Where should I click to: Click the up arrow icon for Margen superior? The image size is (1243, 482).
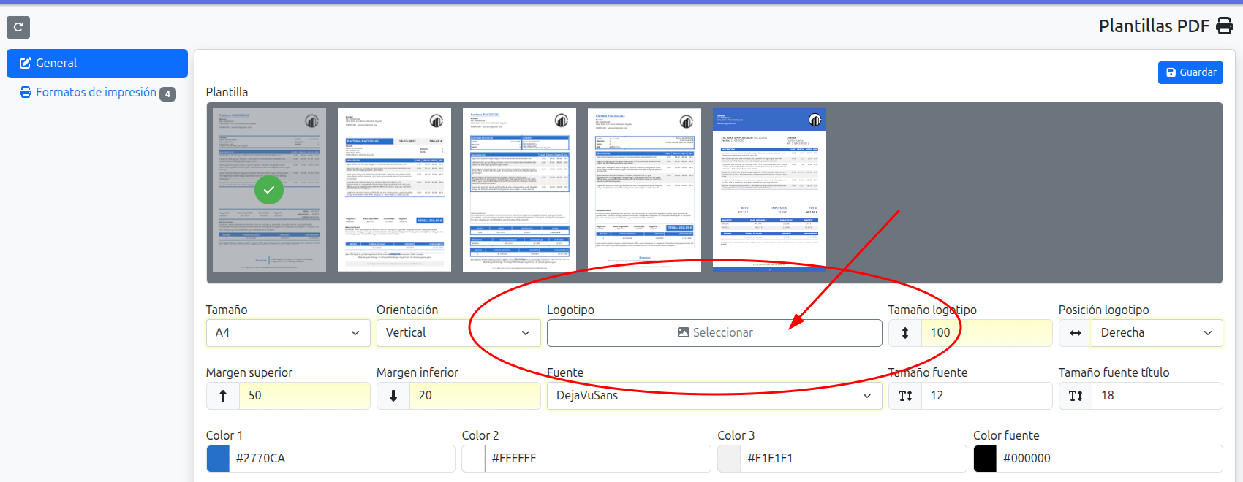[223, 396]
